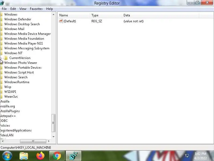Click the tree horizontal scrollbar right arrow
Screen dimensions: 214x161
[49, 141]
